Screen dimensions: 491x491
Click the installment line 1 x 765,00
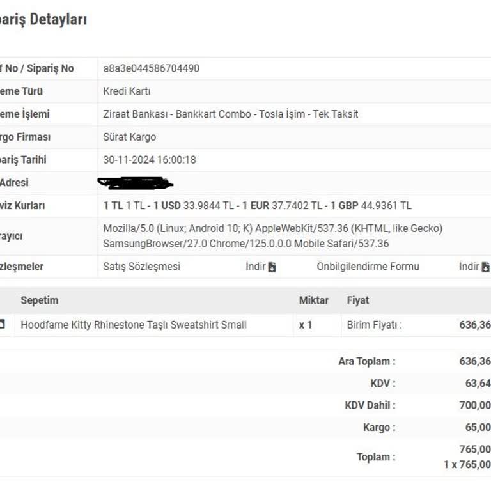(467, 464)
